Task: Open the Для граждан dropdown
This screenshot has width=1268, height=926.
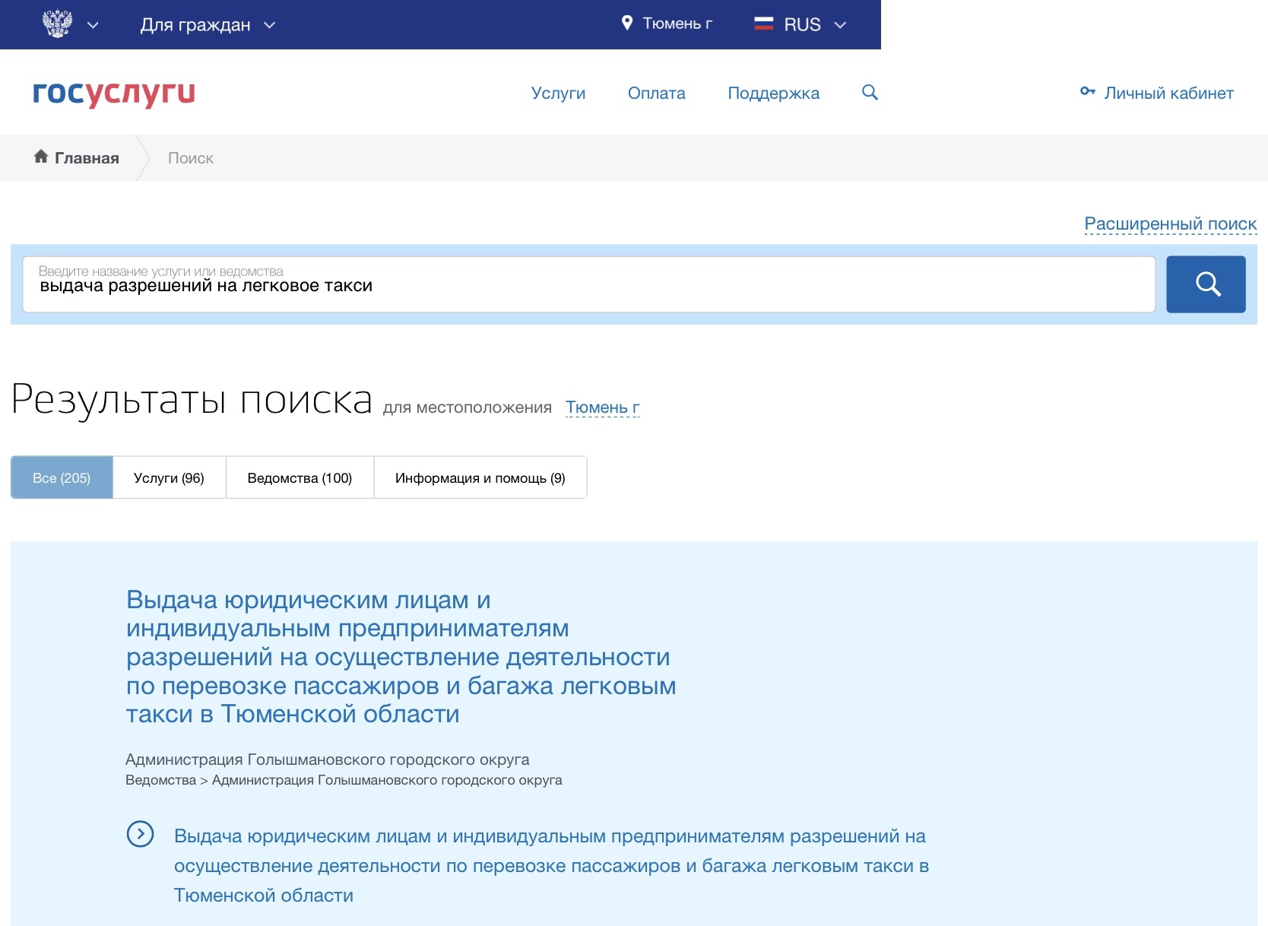Action: [207, 25]
